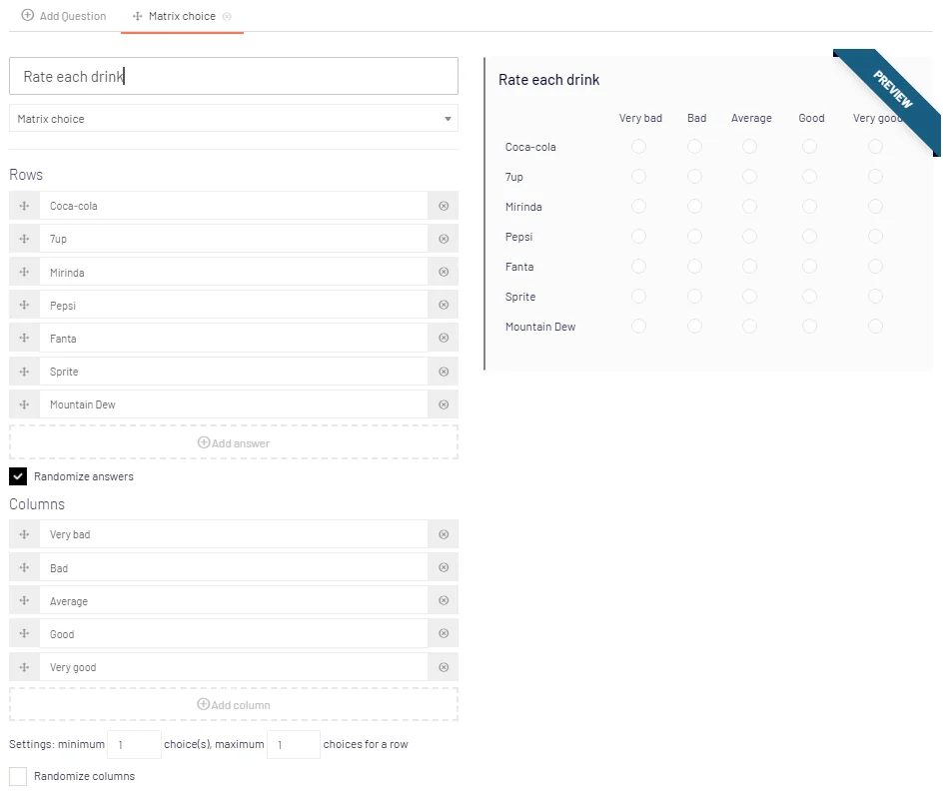
Task: Select Good for Coca-cola in preview
Action: click(810, 147)
